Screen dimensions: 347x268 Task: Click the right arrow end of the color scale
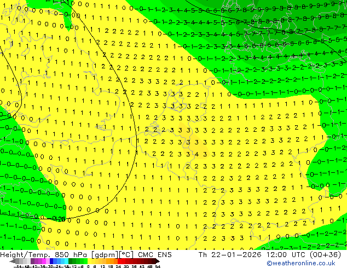click(x=157, y=261)
